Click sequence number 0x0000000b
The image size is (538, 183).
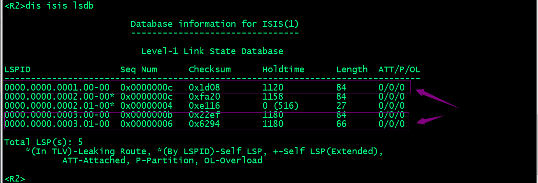coord(147,114)
